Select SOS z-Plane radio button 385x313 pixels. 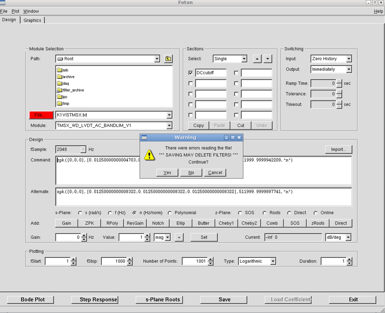[240, 213]
